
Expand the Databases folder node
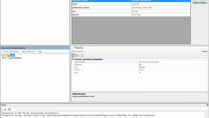pyautogui.click(x=5, y=58)
